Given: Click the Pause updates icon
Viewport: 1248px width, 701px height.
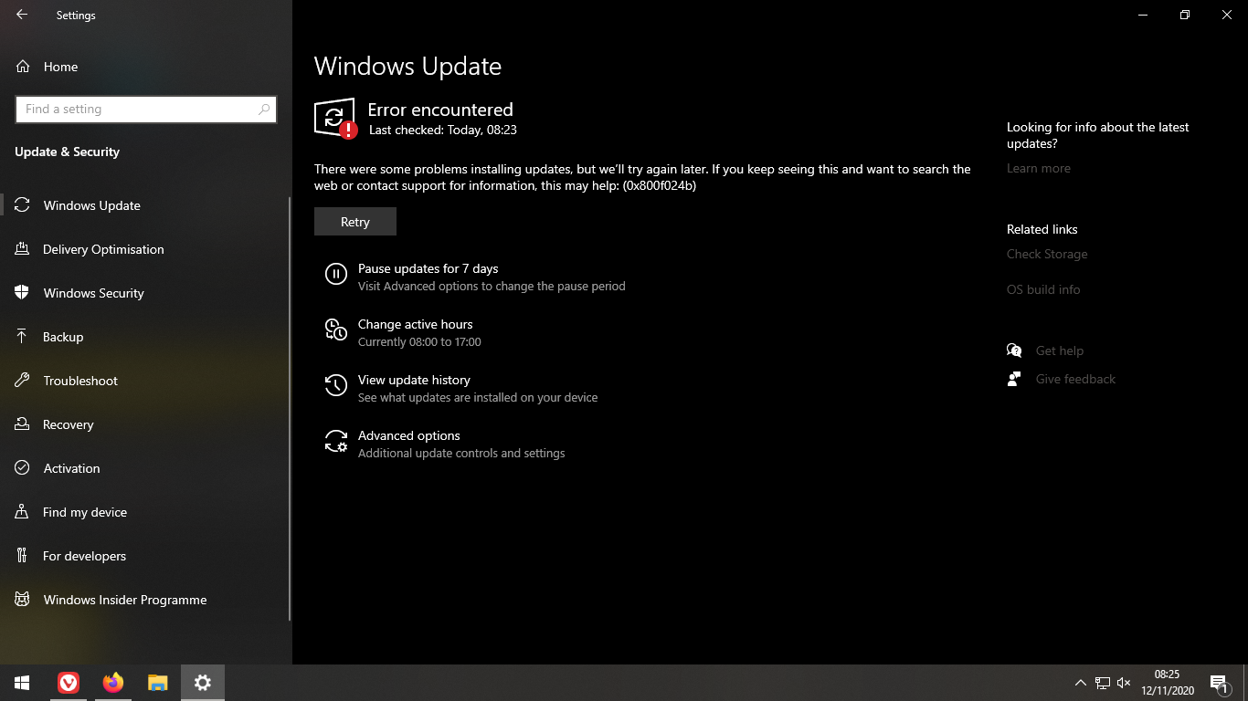Looking at the screenshot, I should tap(335, 274).
